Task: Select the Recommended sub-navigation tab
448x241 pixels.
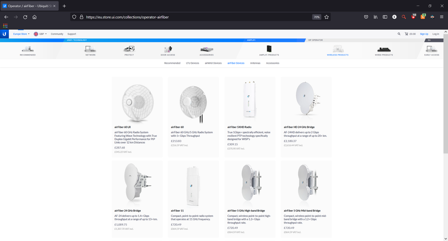Action: tap(172, 63)
